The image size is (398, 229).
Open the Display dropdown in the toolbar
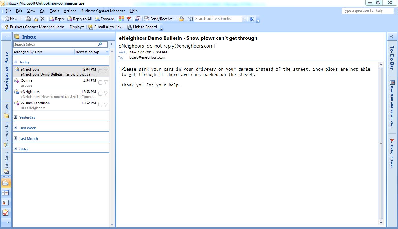tap(77, 27)
